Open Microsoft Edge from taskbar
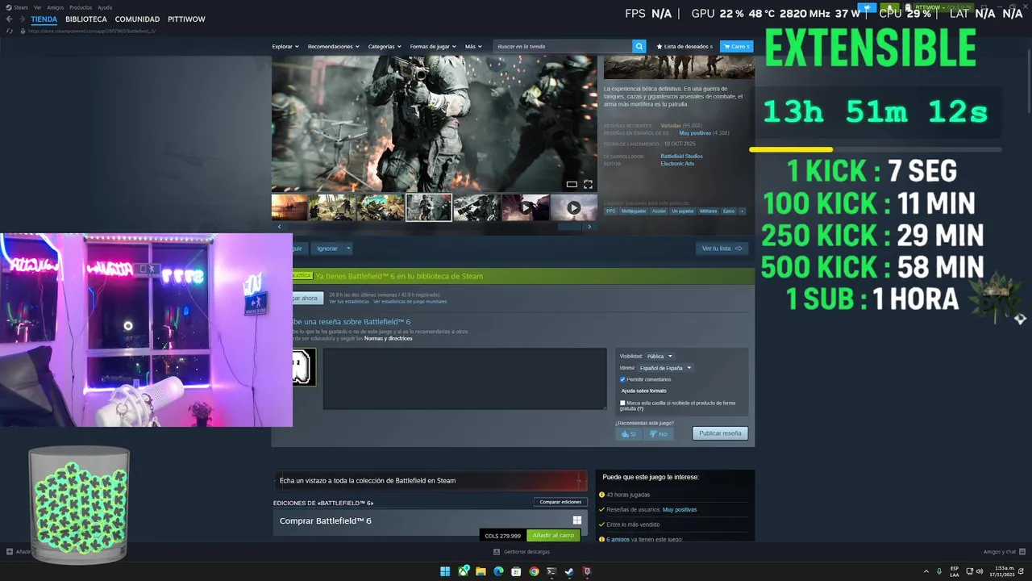Viewport: 1032px width, 581px height. click(498, 571)
